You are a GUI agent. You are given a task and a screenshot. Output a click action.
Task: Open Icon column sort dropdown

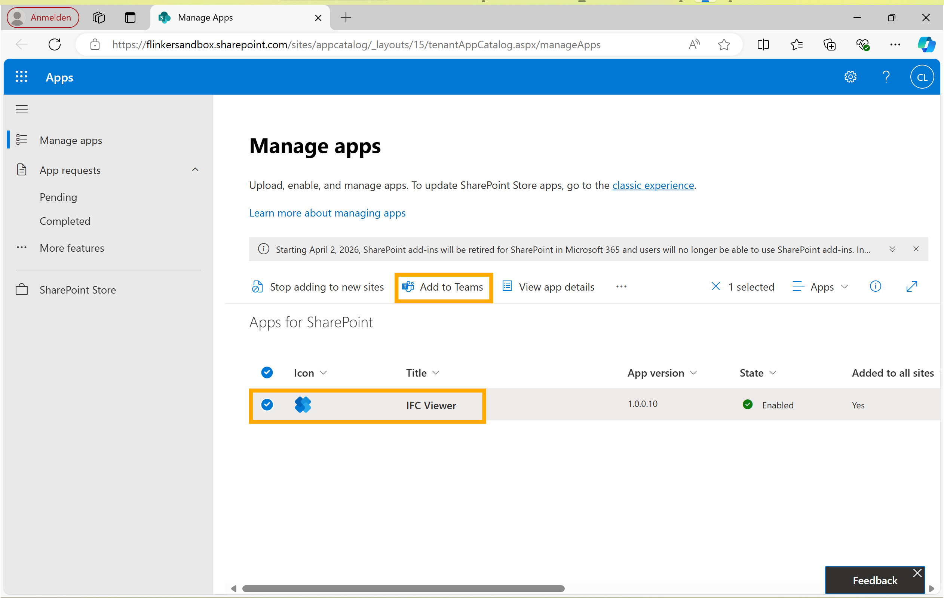tap(310, 372)
